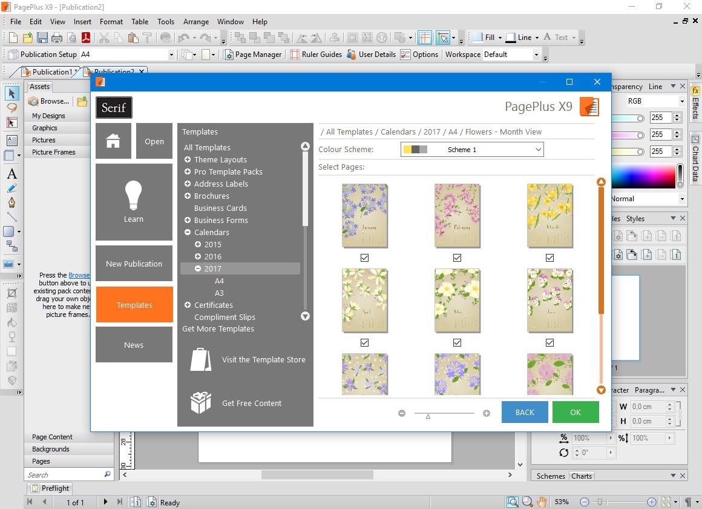Viewport: 702px width, 509px height.
Task: Select the Pan hand tool in the status bar
Action: [x=542, y=502]
